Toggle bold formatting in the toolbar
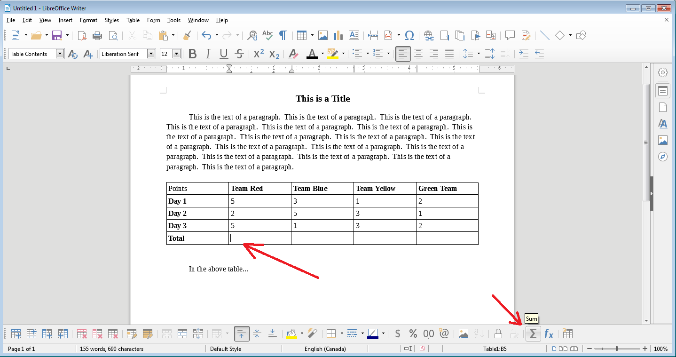The width and height of the screenshot is (676, 357). tap(192, 54)
